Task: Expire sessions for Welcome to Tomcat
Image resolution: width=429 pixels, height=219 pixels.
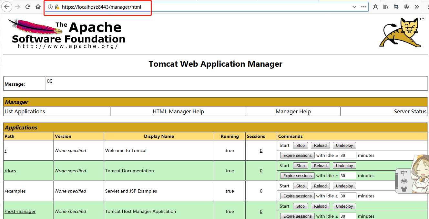Action: coord(297,156)
